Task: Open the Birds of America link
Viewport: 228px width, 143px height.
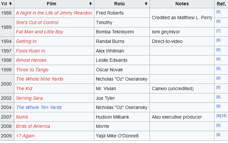Action: [33, 126]
